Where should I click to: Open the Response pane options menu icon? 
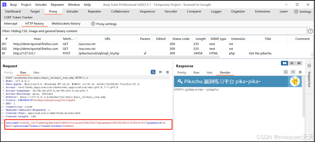[x=300, y=72]
